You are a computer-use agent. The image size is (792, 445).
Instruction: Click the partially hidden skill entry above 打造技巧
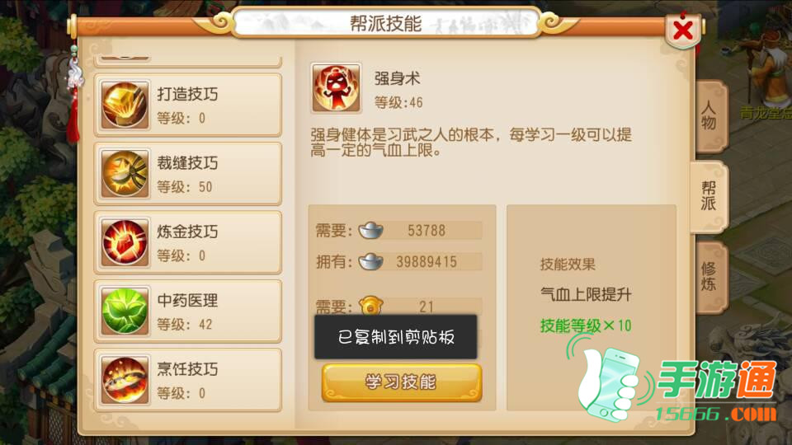(188, 60)
